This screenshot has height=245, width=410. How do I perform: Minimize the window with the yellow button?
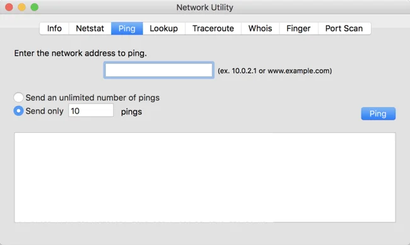click(21, 7)
